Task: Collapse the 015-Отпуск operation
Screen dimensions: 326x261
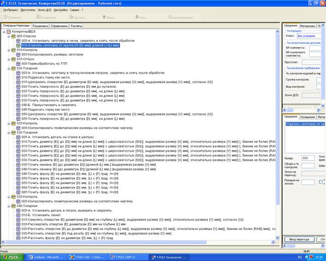Action: (x=9, y=59)
